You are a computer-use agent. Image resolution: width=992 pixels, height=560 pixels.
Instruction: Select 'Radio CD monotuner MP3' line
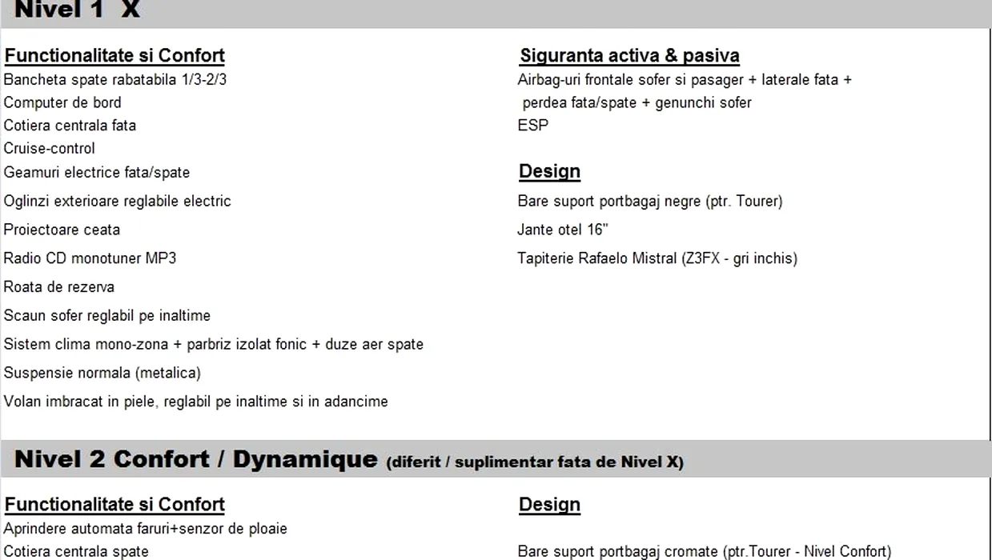point(90,258)
